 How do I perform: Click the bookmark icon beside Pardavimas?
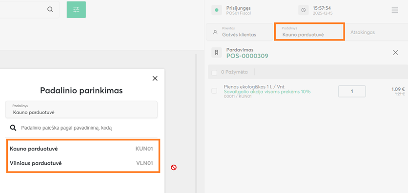(x=217, y=53)
